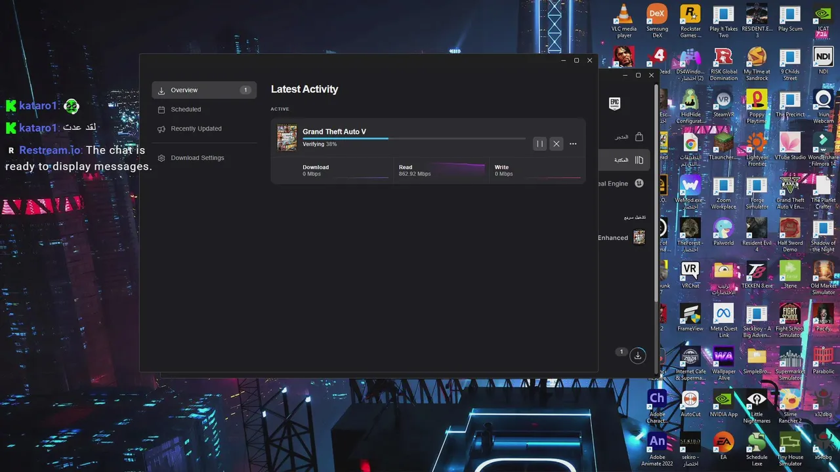840x472 pixels.
Task: Select Play It Takes Two shortcut
Action: pyautogui.click(x=723, y=22)
